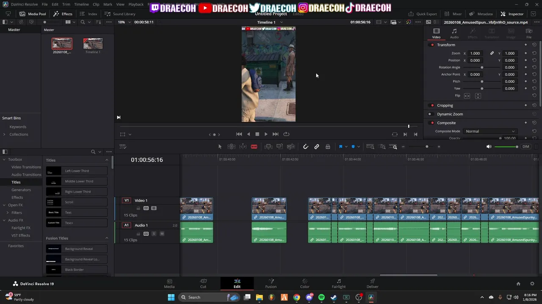Click the Detail Zoom icon
The width and height of the screenshot is (542, 304).
pyautogui.click(x=382, y=147)
